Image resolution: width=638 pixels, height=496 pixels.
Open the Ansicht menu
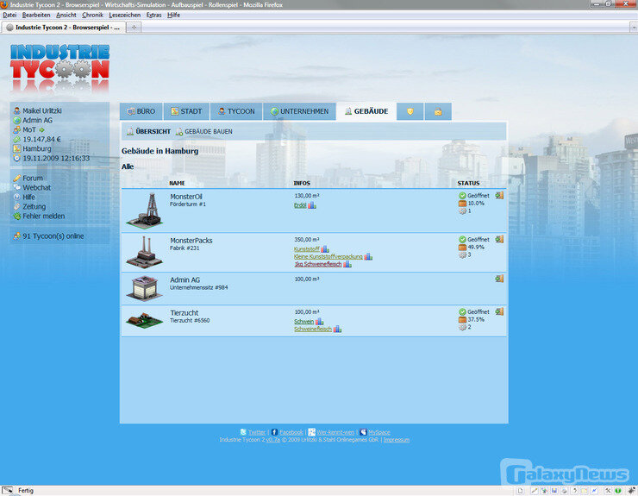[x=66, y=15]
